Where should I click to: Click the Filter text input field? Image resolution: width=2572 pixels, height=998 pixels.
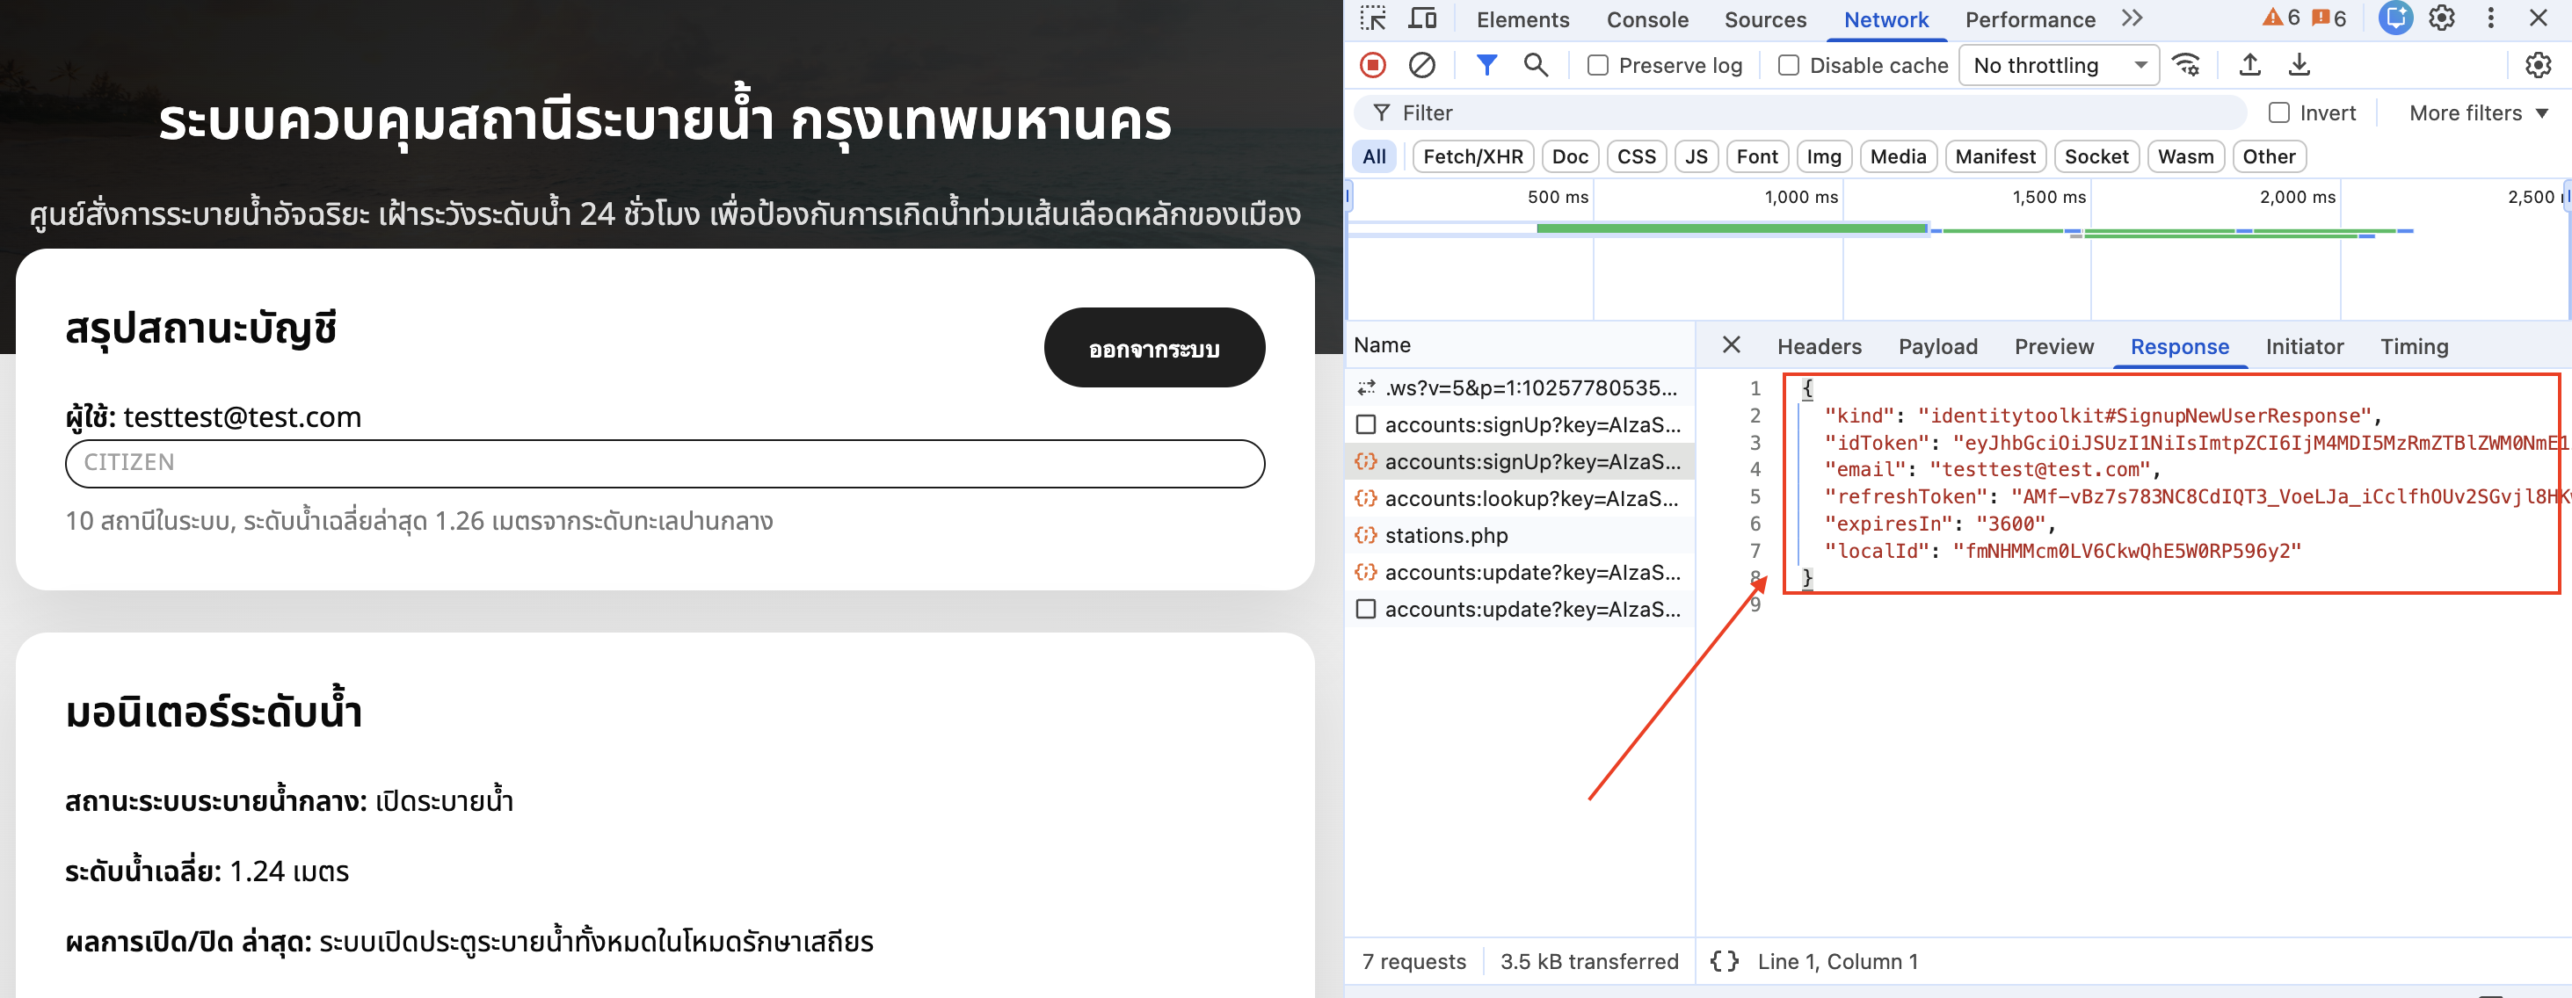tap(1798, 112)
